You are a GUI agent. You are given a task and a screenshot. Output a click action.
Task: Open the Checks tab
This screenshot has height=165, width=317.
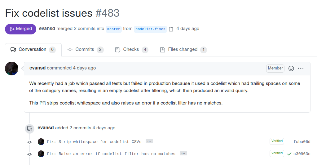(x=131, y=50)
